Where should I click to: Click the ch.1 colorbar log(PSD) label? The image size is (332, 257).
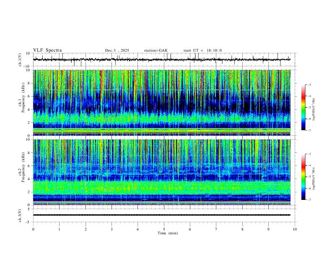click(314, 110)
